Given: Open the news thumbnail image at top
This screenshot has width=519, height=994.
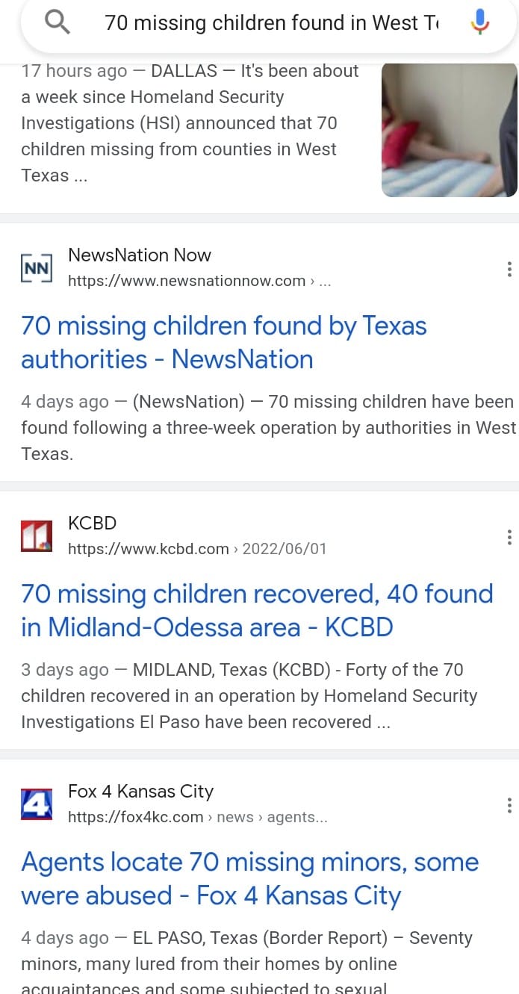Looking at the screenshot, I should 450,130.
